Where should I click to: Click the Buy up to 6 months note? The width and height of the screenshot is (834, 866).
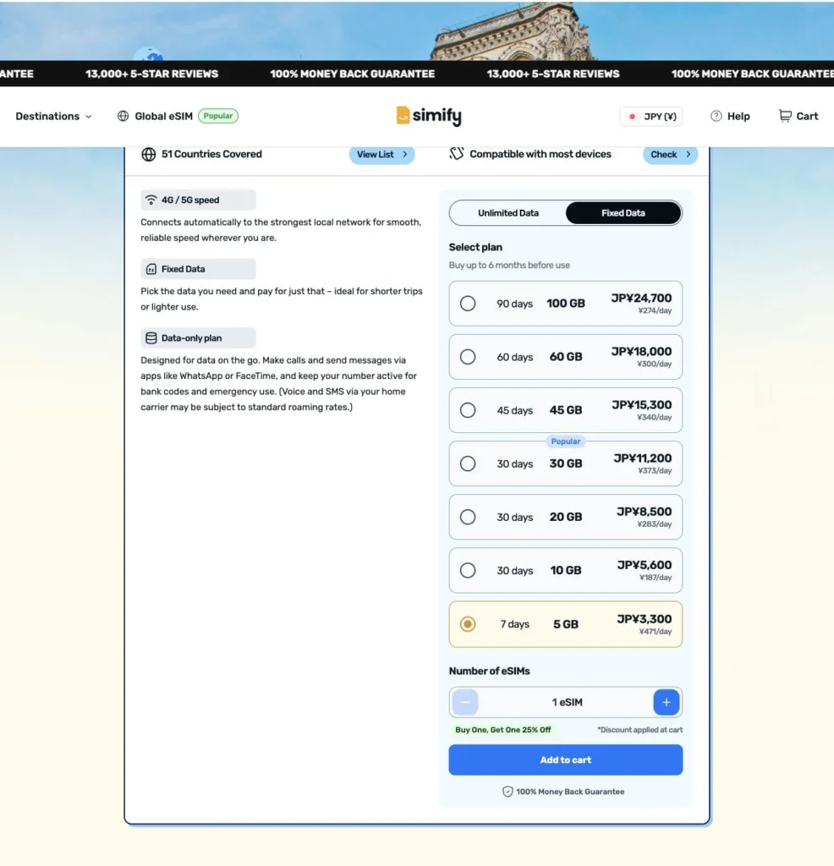coord(509,265)
